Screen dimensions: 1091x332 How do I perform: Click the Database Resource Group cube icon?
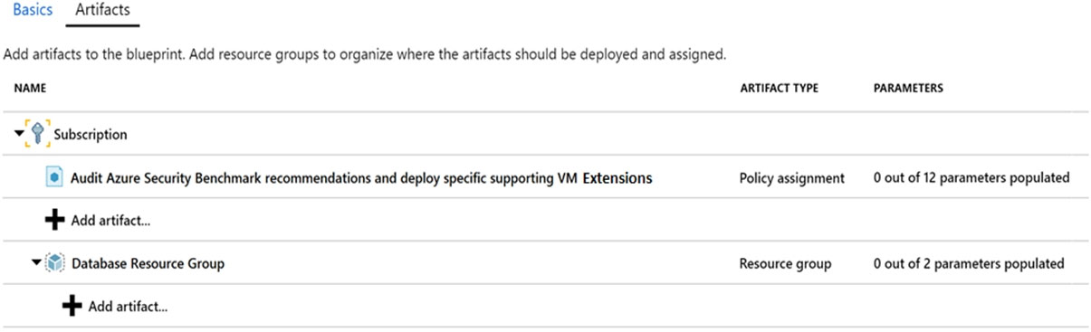tap(55, 263)
